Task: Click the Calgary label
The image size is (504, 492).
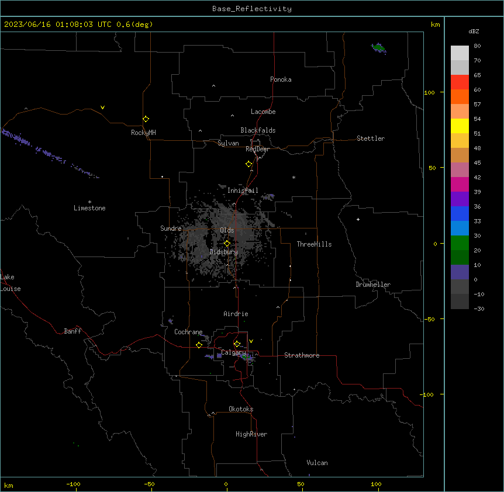Action: [233, 352]
